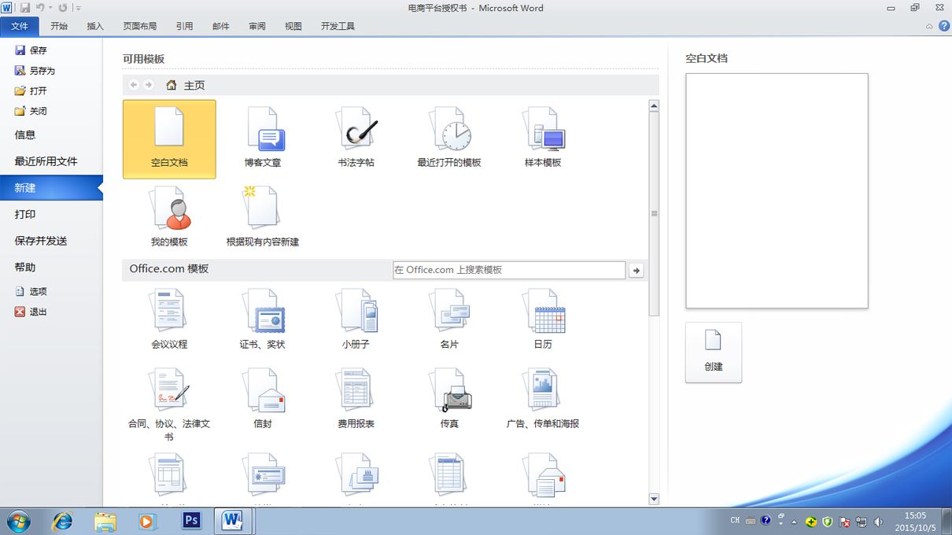This screenshot has width=952, height=535.
Task: Click the back arrow in template navigation
Action: pyautogui.click(x=134, y=85)
